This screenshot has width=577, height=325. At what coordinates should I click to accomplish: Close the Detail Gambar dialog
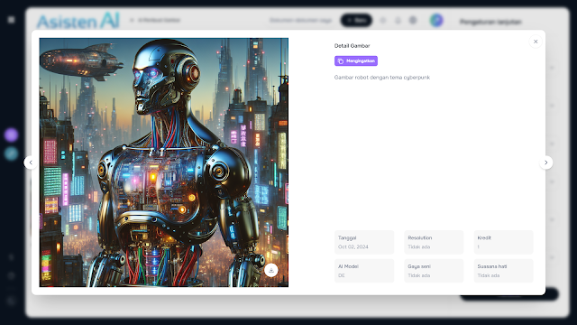coord(536,42)
